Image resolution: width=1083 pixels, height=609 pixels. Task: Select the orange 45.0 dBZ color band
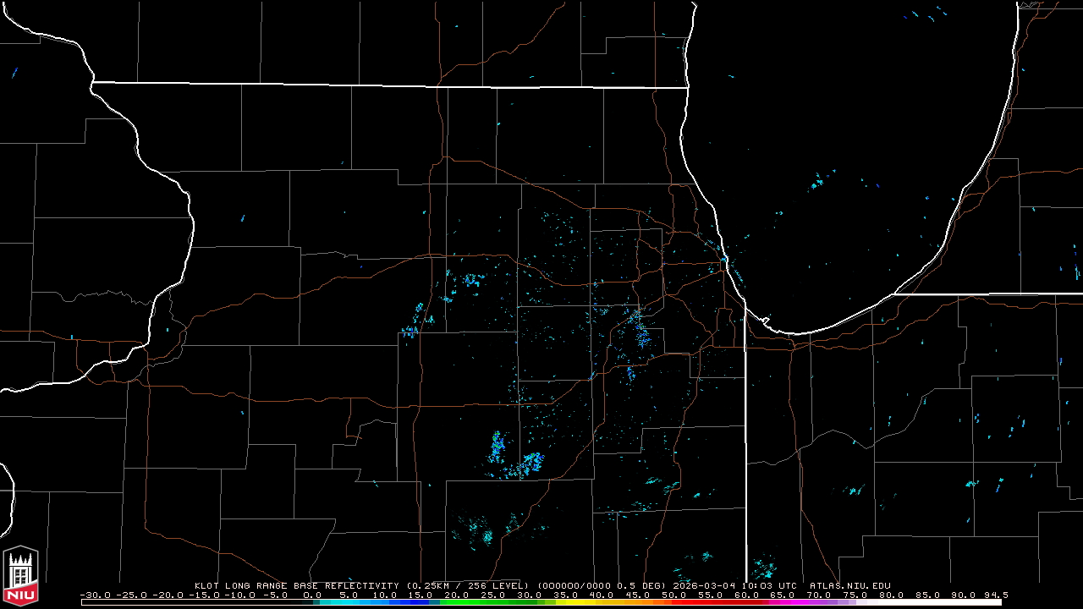638,602
